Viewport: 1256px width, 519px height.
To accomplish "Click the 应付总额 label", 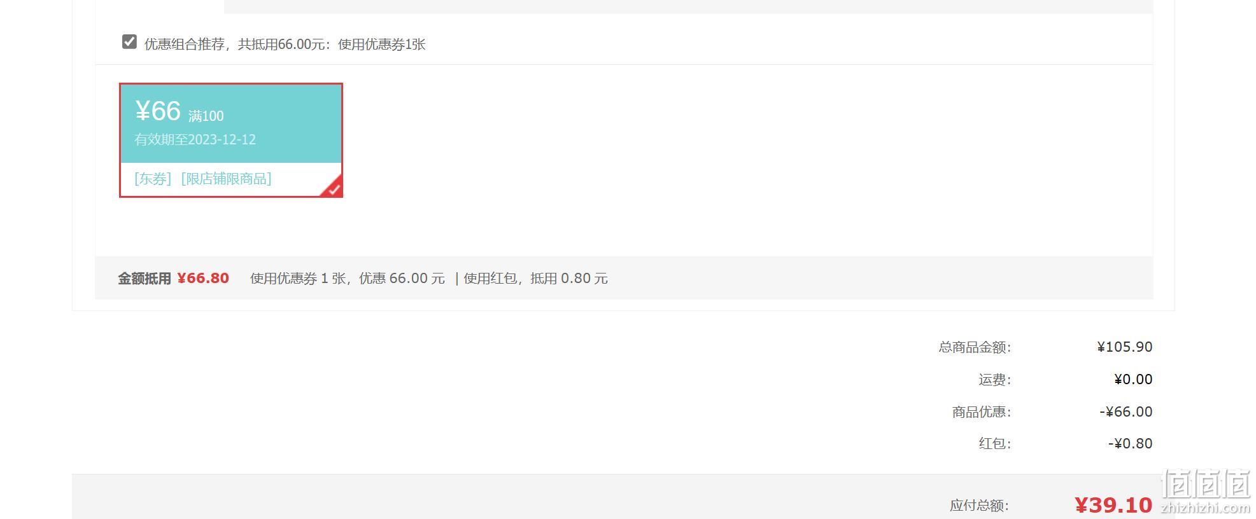I will pyautogui.click(x=979, y=506).
